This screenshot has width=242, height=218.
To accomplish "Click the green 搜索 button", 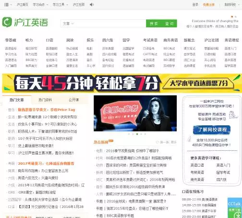I will [154, 24].
